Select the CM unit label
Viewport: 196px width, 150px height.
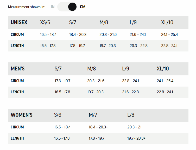[x=83, y=7]
